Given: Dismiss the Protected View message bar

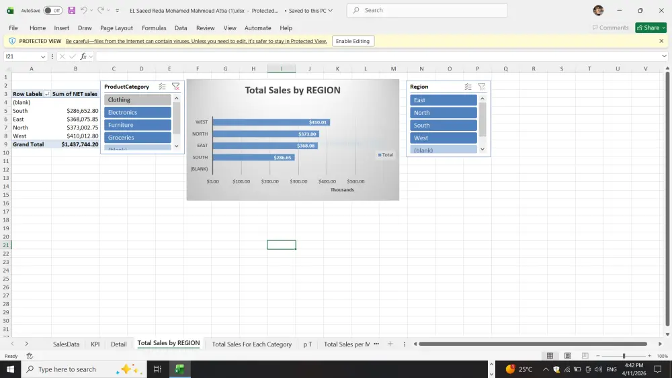Looking at the screenshot, I should point(661,41).
